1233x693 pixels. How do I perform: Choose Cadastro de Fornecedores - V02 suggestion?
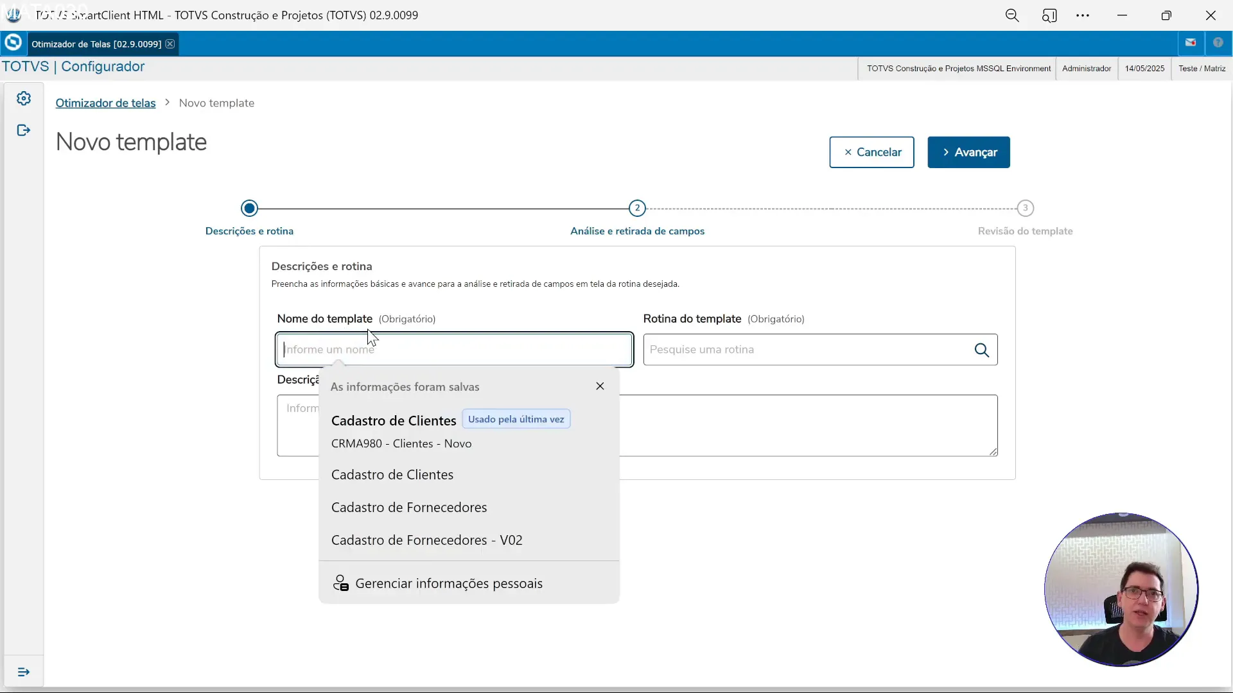point(426,540)
